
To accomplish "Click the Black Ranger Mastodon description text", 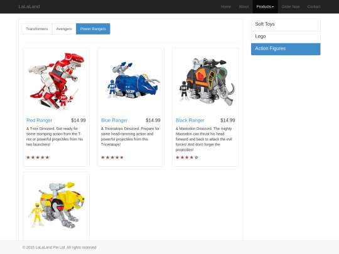I will (x=204, y=139).
